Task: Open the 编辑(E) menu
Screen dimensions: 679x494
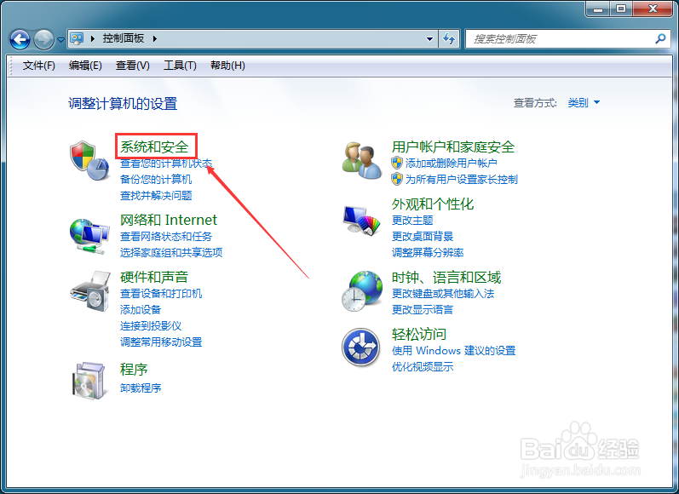Action: (x=85, y=66)
